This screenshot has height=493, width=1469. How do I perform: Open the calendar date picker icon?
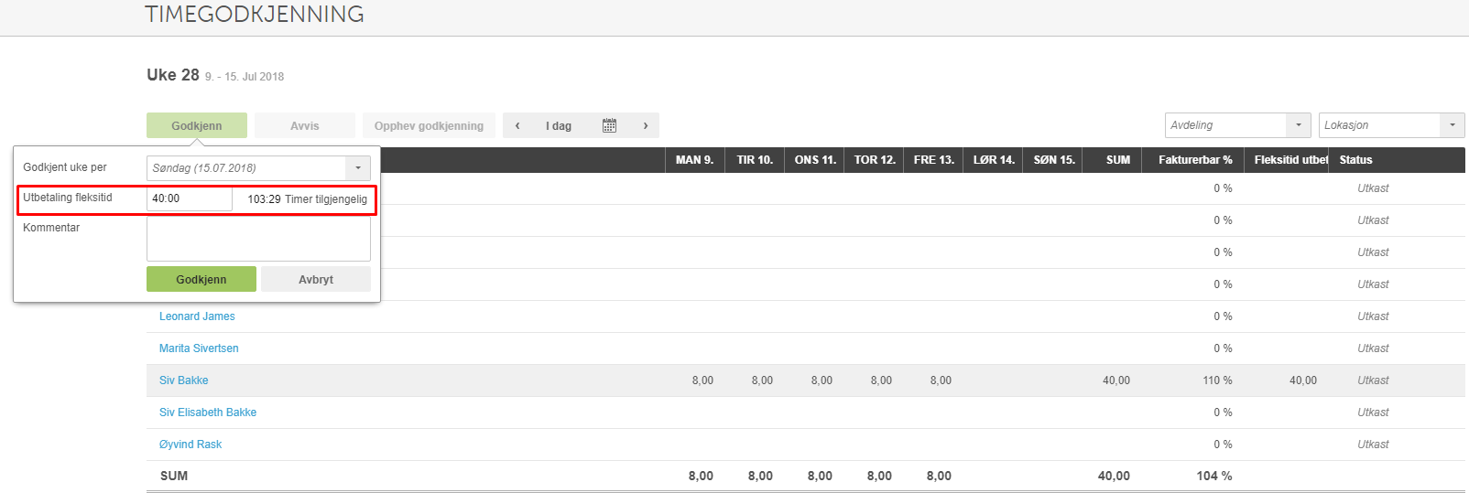[x=609, y=125]
